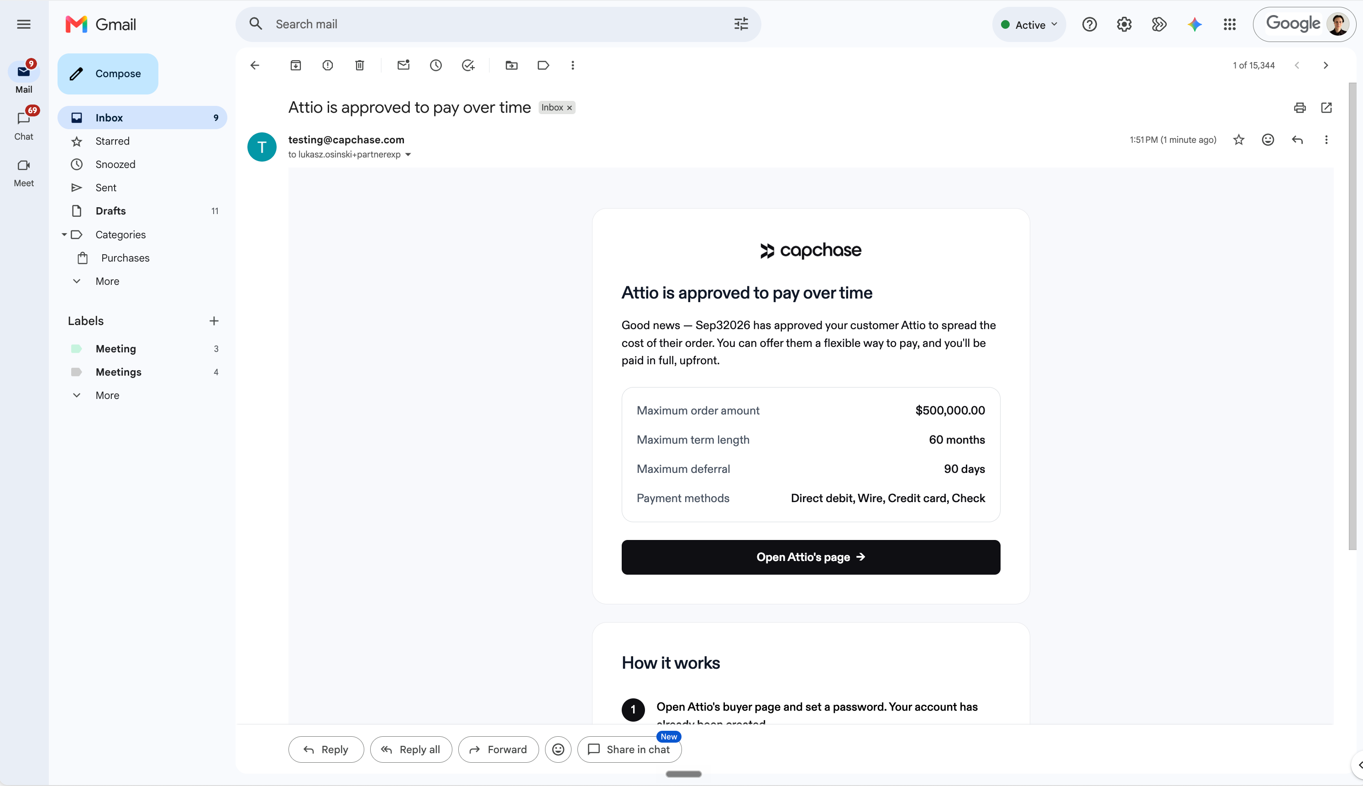This screenshot has height=786, width=1363.
Task: Mark email as unread
Action: coord(403,65)
